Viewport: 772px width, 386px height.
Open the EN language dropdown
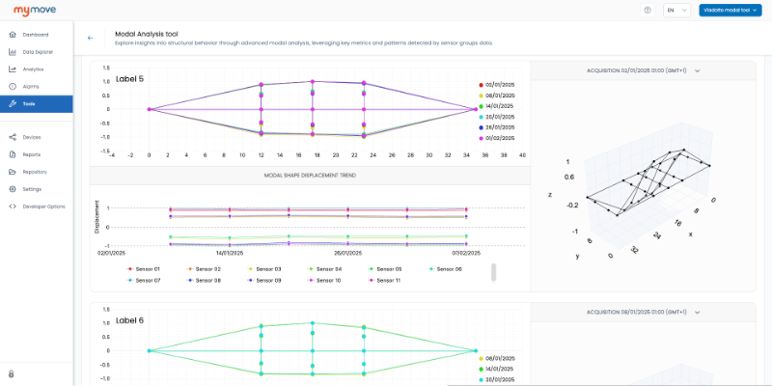click(677, 10)
